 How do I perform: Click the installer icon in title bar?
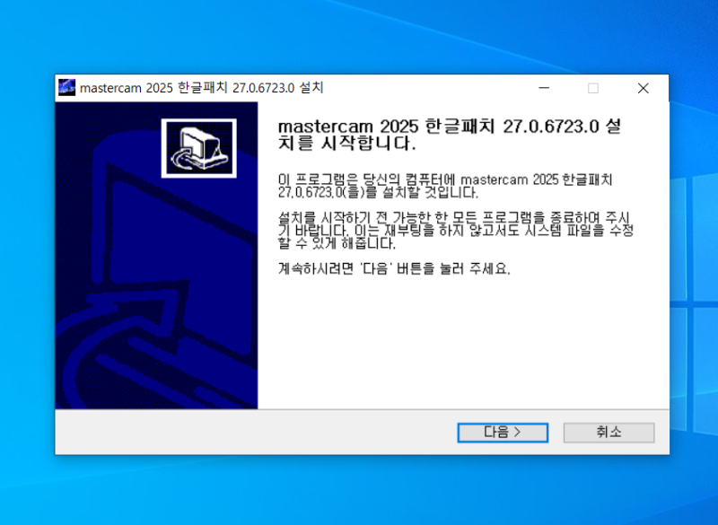coord(66,87)
